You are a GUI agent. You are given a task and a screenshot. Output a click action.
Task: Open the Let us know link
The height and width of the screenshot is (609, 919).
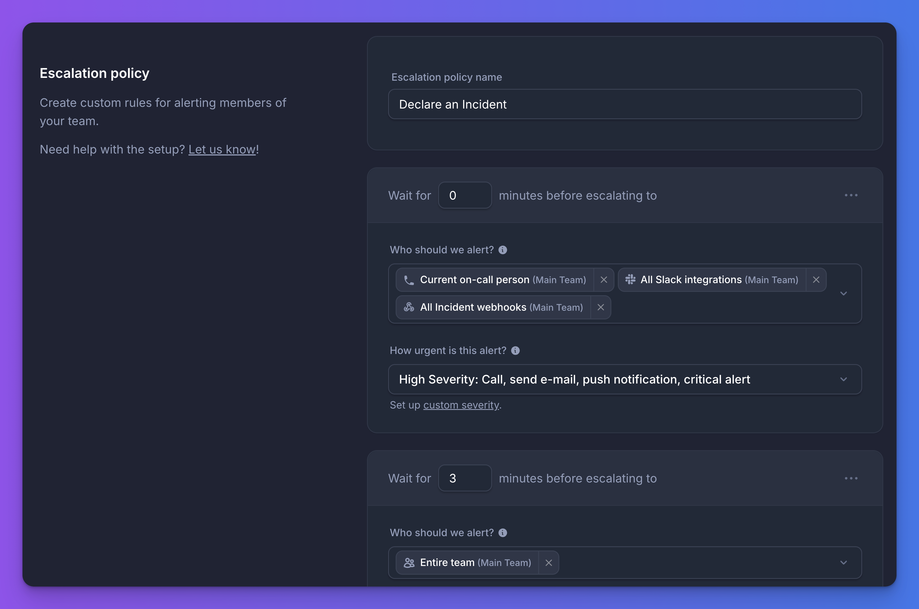point(222,150)
